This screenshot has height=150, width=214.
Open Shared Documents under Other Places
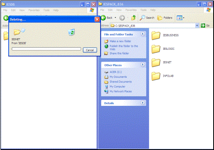click(x=121, y=82)
